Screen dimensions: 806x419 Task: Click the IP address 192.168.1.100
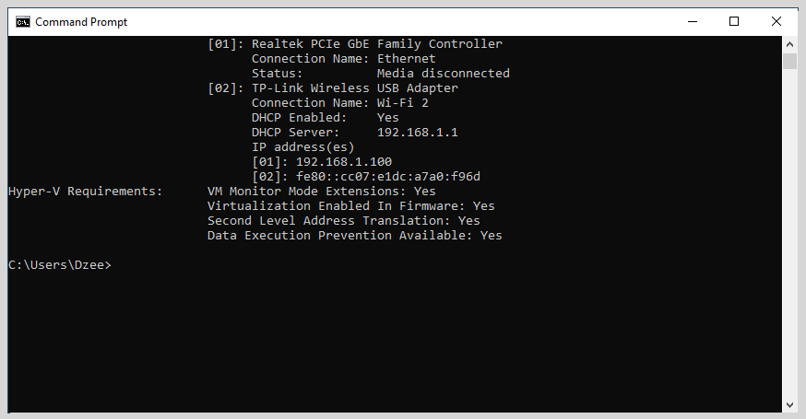[344, 162]
